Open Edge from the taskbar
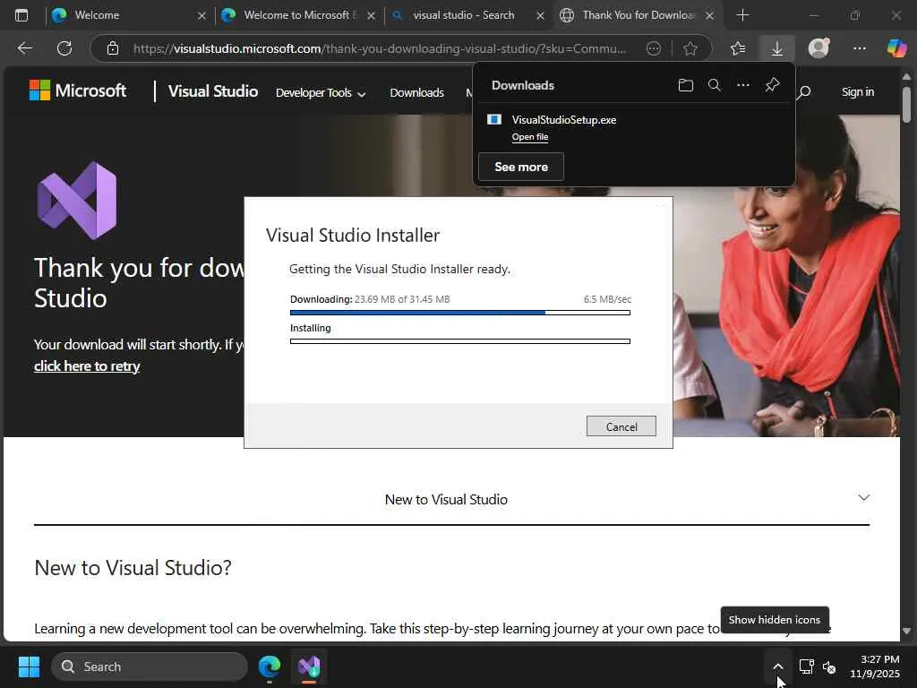Viewport: 917px width, 688px height. pyautogui.click(x=270, y=666)
